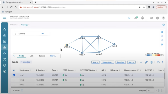Zoom in on the topology map

pos(162,36)
